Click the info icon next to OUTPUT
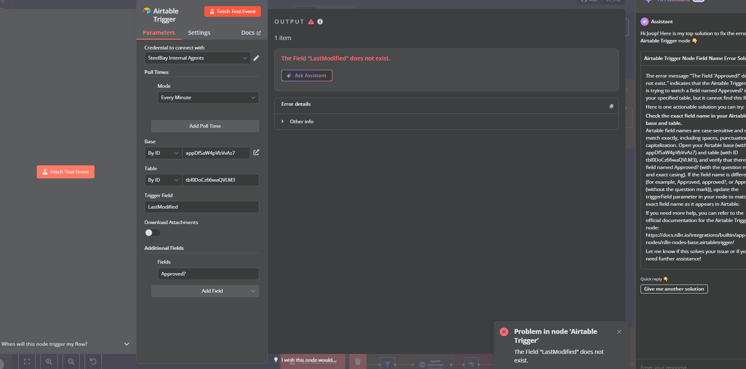The width and height of the screenshot is (746, 369). point(320,22)
